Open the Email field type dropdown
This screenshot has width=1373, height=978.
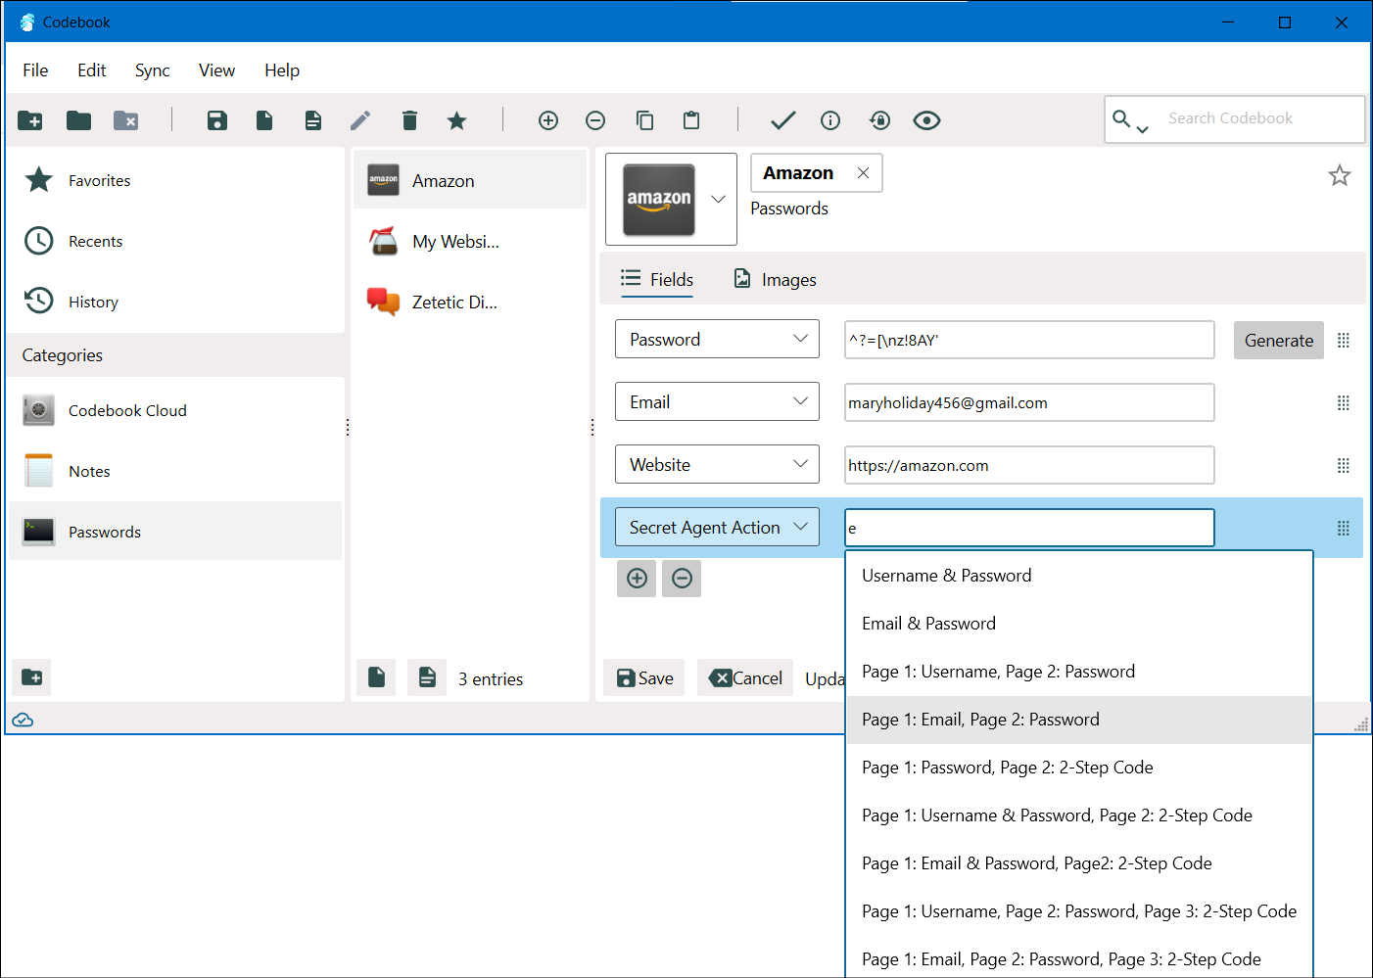[x=717, y=401]
